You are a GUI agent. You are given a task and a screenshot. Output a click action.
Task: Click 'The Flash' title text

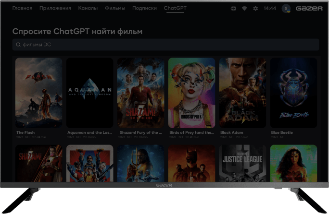coord(25,132)
